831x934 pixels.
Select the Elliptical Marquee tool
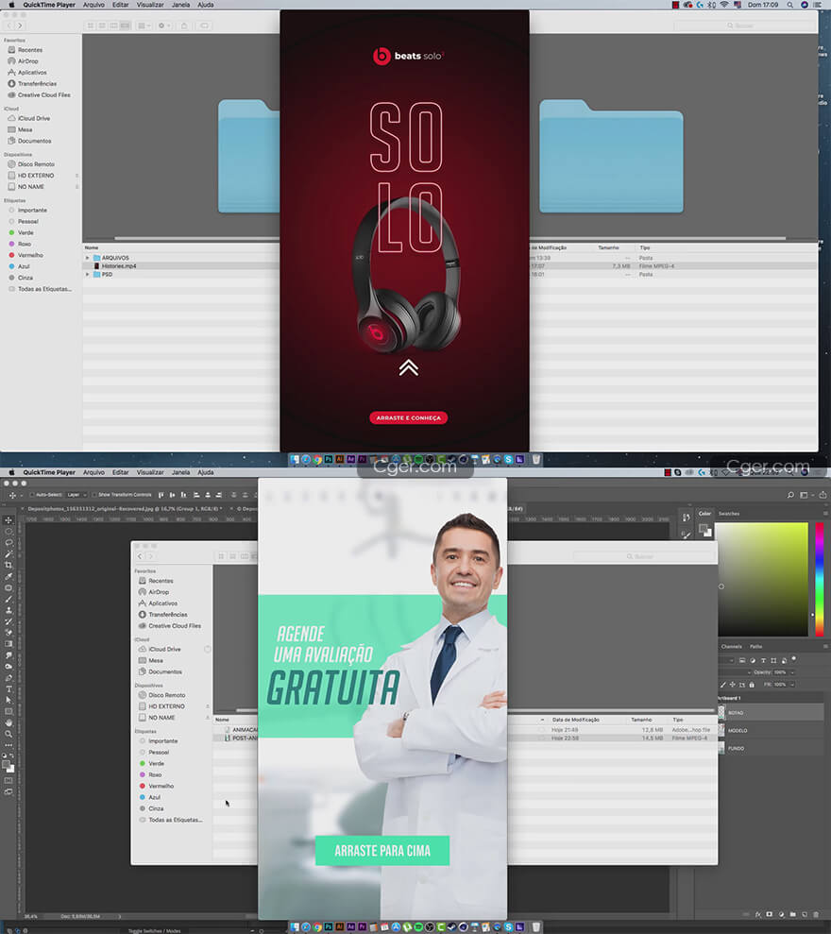coord(8,532)
